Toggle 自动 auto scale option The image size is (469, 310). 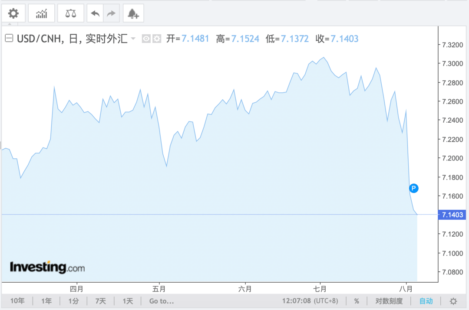coord(426,301)
